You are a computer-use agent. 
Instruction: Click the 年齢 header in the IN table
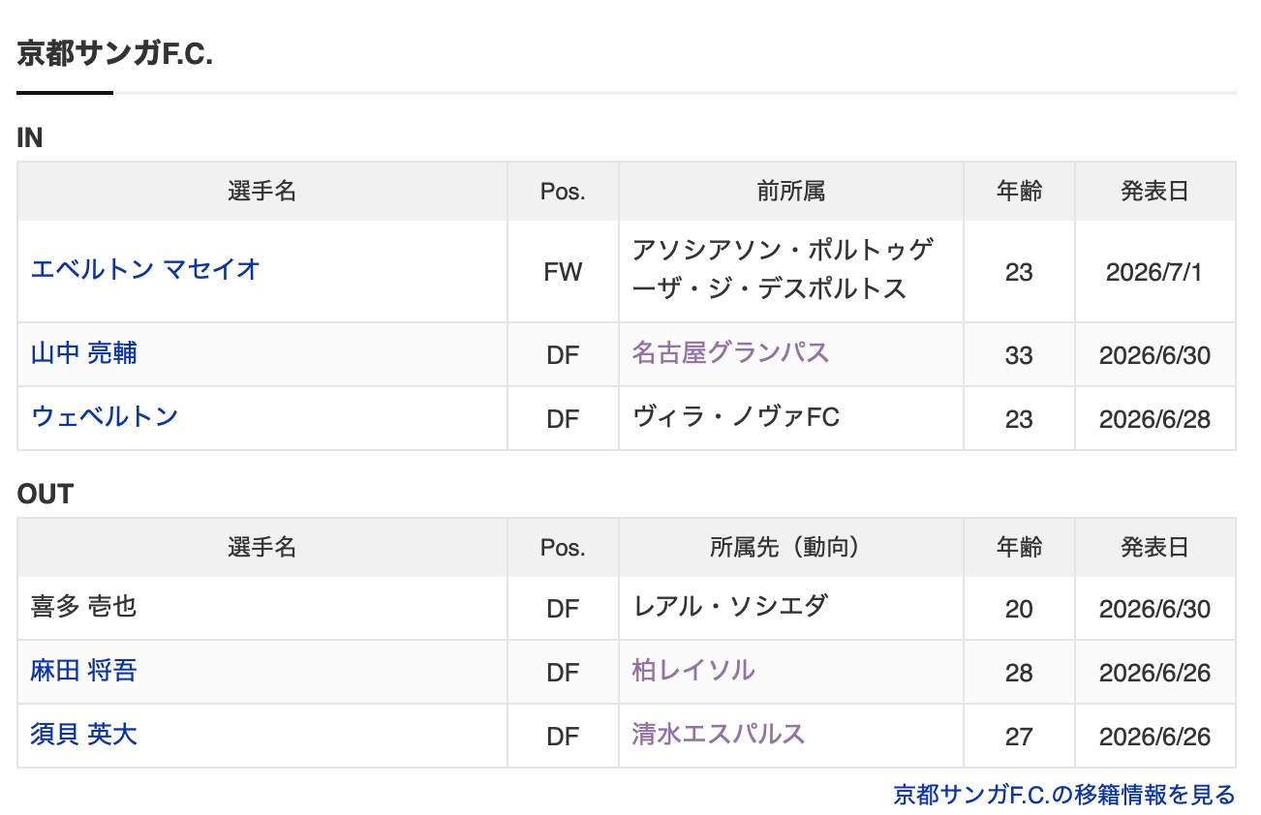click(x=1019, y=191)
